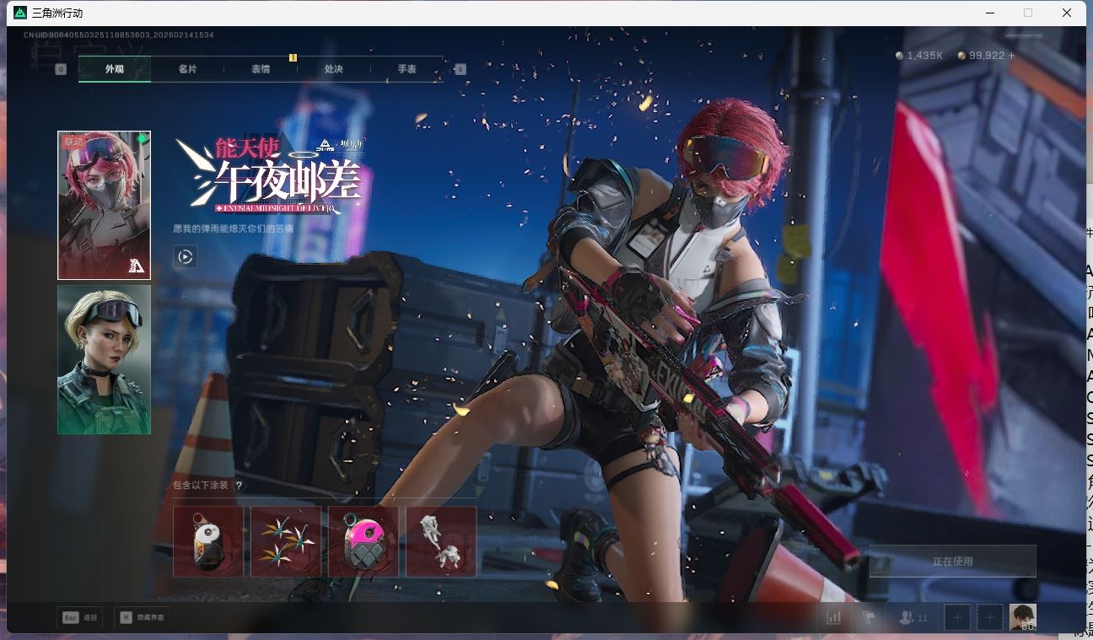
Task: Open the 名片 tab
Action: tap(187, 69)
